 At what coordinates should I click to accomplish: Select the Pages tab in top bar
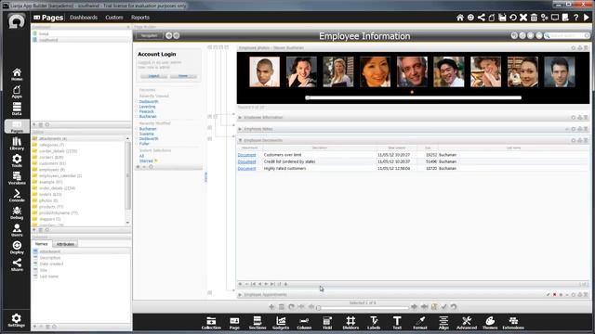coord(48,18)
